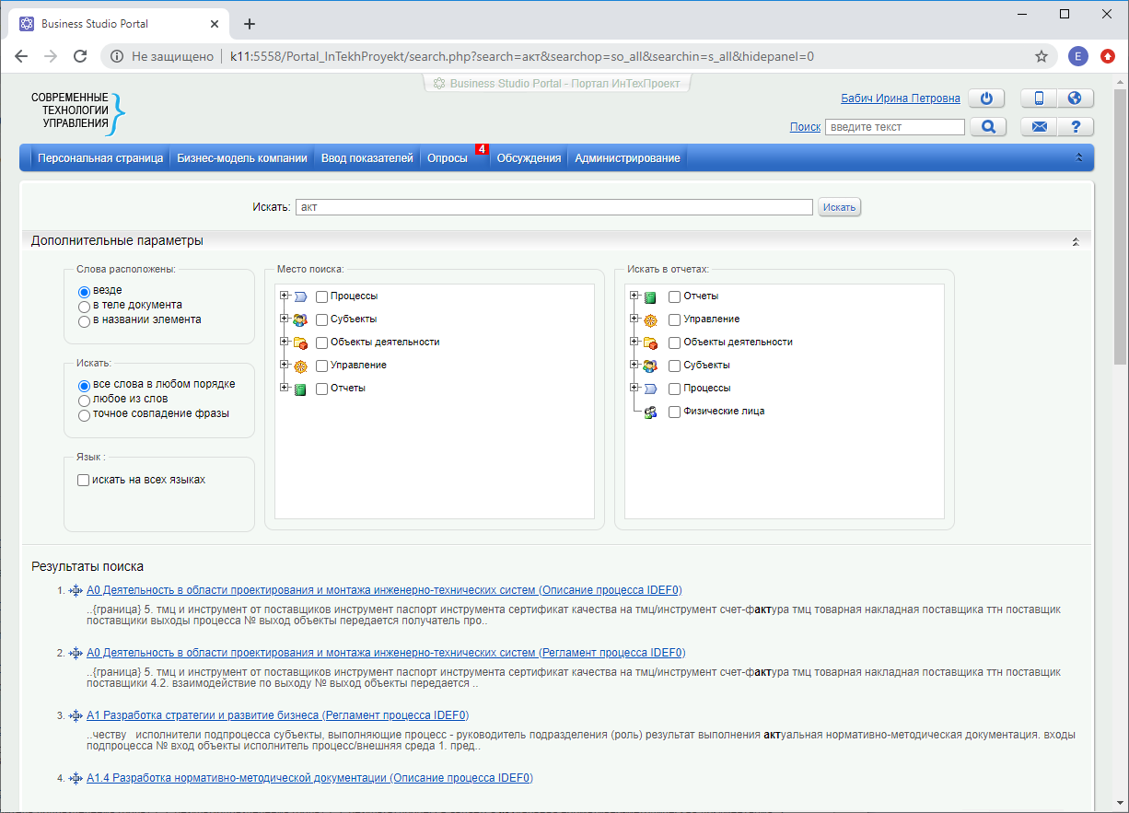1129x813 pixels.
Task: Select 'точное совпадение фразы' radio option
Action: 84,414
